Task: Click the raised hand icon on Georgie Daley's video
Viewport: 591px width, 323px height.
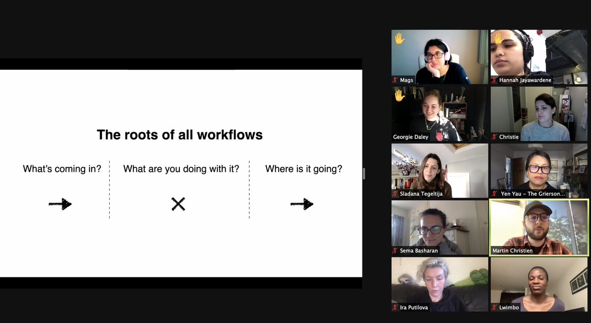Action: click(x=399, y=95)
